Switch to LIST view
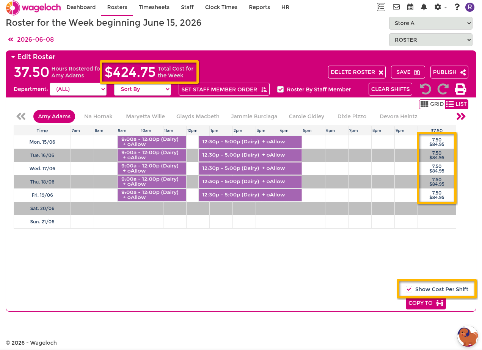The image size is (482, 350). (x=457, y=104)
